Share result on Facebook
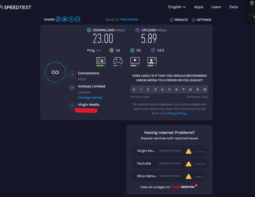 point(71,19)
